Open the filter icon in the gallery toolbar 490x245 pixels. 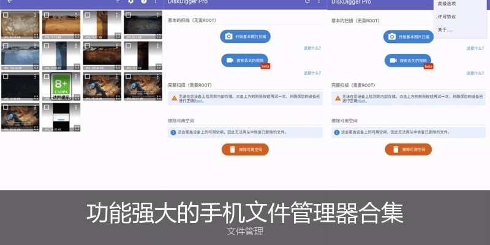118,2
